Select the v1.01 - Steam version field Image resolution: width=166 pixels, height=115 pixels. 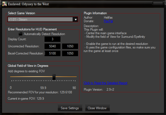40,19
